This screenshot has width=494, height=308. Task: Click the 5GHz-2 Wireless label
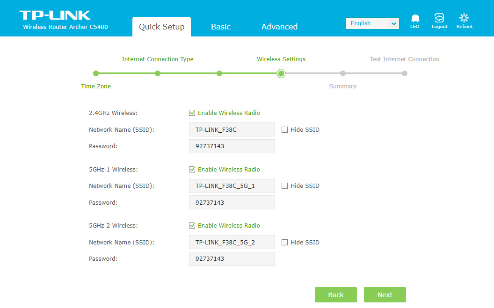[113, 226]
